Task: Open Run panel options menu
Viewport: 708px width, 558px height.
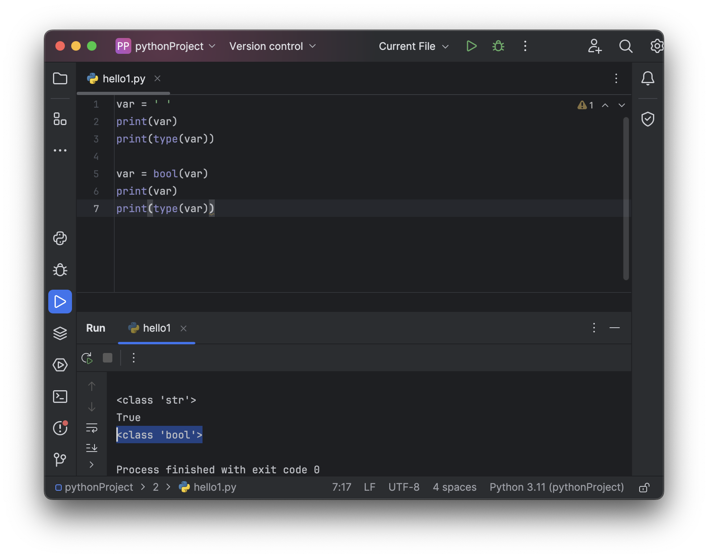Action: (594, 328)
